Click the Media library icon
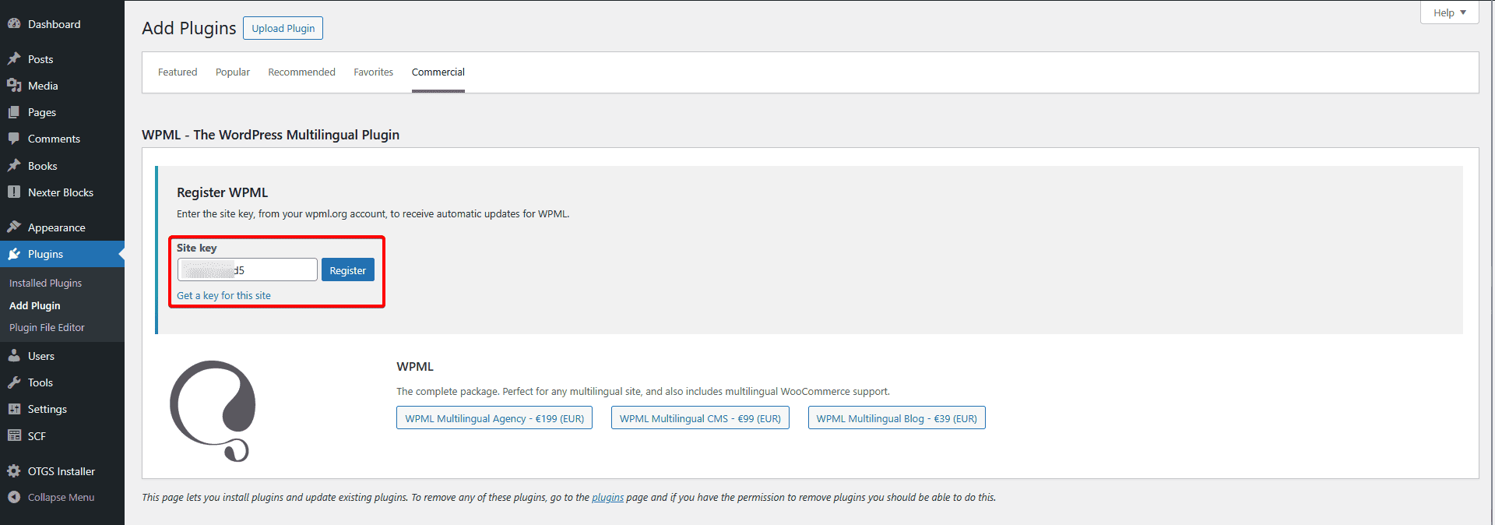Image resolution: width=1495 pixels, height=525 pixels. point(14,86)
